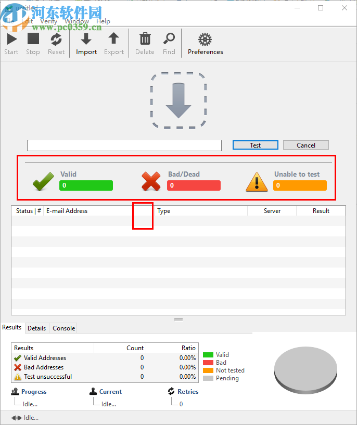357x425 pixels.
Task: Click the Idle... status bar text
Action: pyautogui.click(x=31, y=418)
